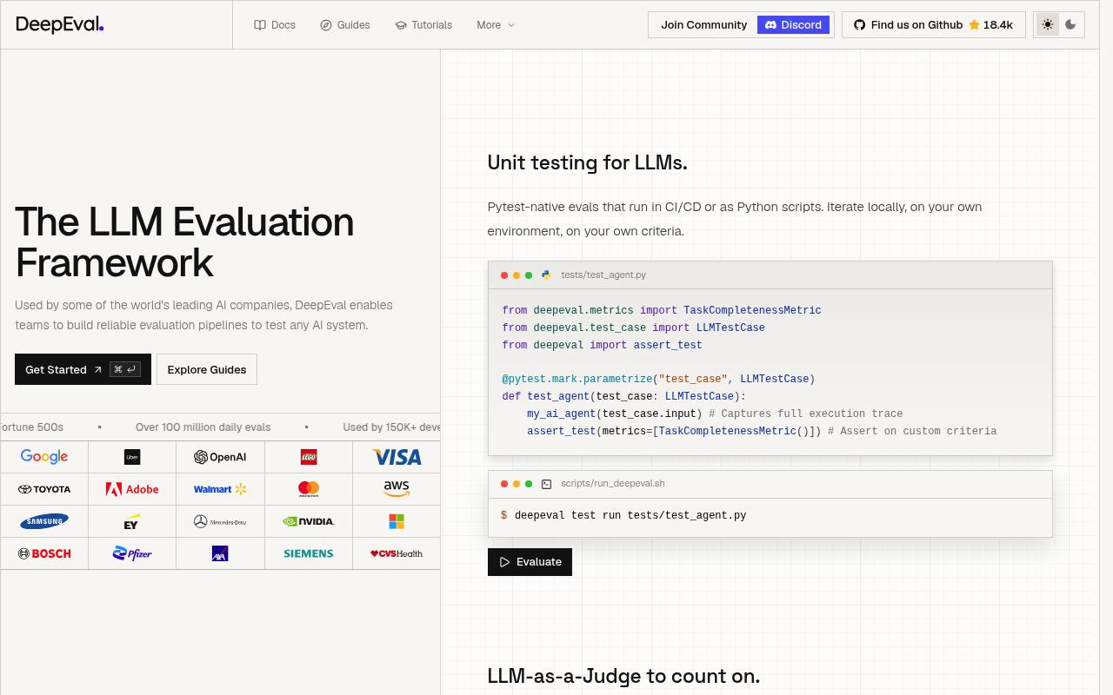This screenshot has height=695, width=1113.
Task: Click the aws logo
Action: pos(397,489)
